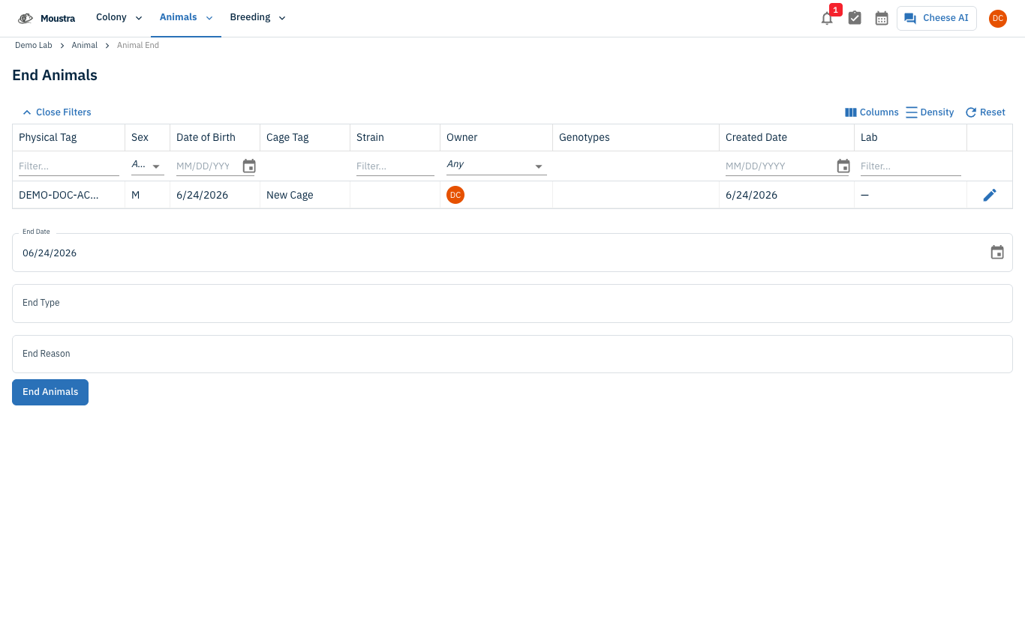Select the DEMO-DOC-AC... physical tag cell
The image size is (1025, 640).
pyautogui.click(x=68, y=195)
